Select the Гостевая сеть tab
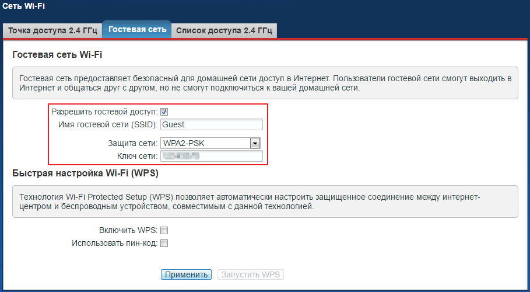This screenshot has height=292, width=530. point(137,29)
